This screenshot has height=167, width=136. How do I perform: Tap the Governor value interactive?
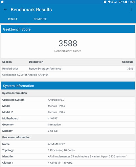54,124
